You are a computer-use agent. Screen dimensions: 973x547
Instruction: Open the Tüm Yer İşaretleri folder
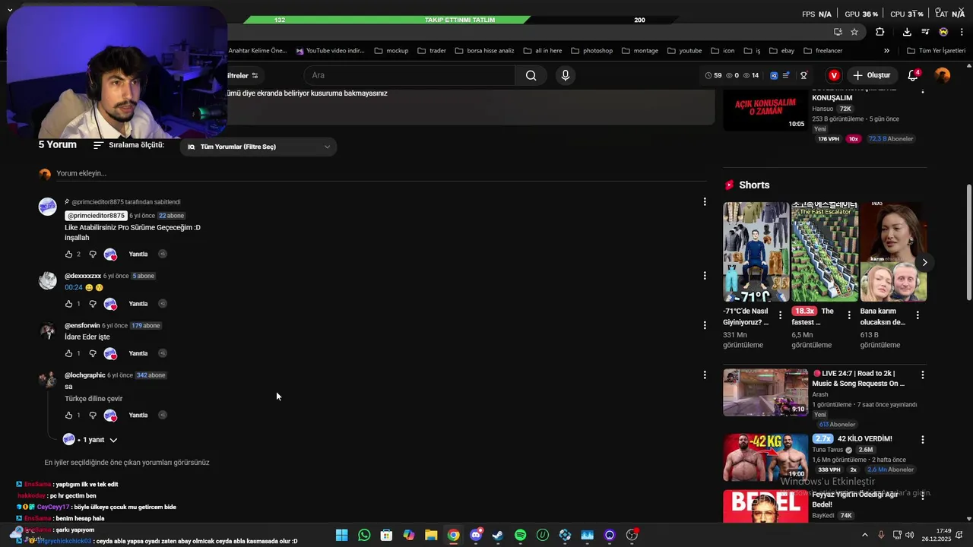[x=936, y=51]
